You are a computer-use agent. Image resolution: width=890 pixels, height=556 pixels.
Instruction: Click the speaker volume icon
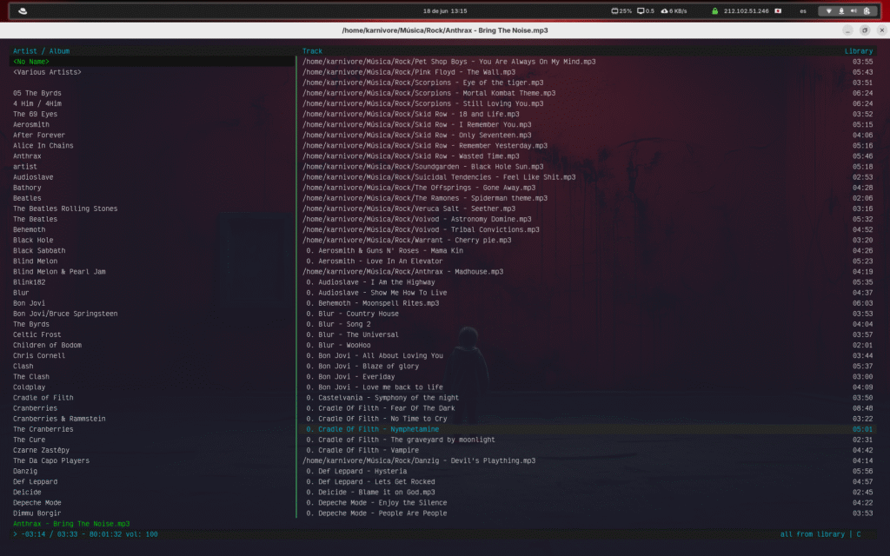(x=853, y=10)
